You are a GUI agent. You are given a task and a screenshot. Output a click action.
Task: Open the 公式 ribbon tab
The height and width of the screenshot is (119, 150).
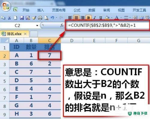coord(77,10)
